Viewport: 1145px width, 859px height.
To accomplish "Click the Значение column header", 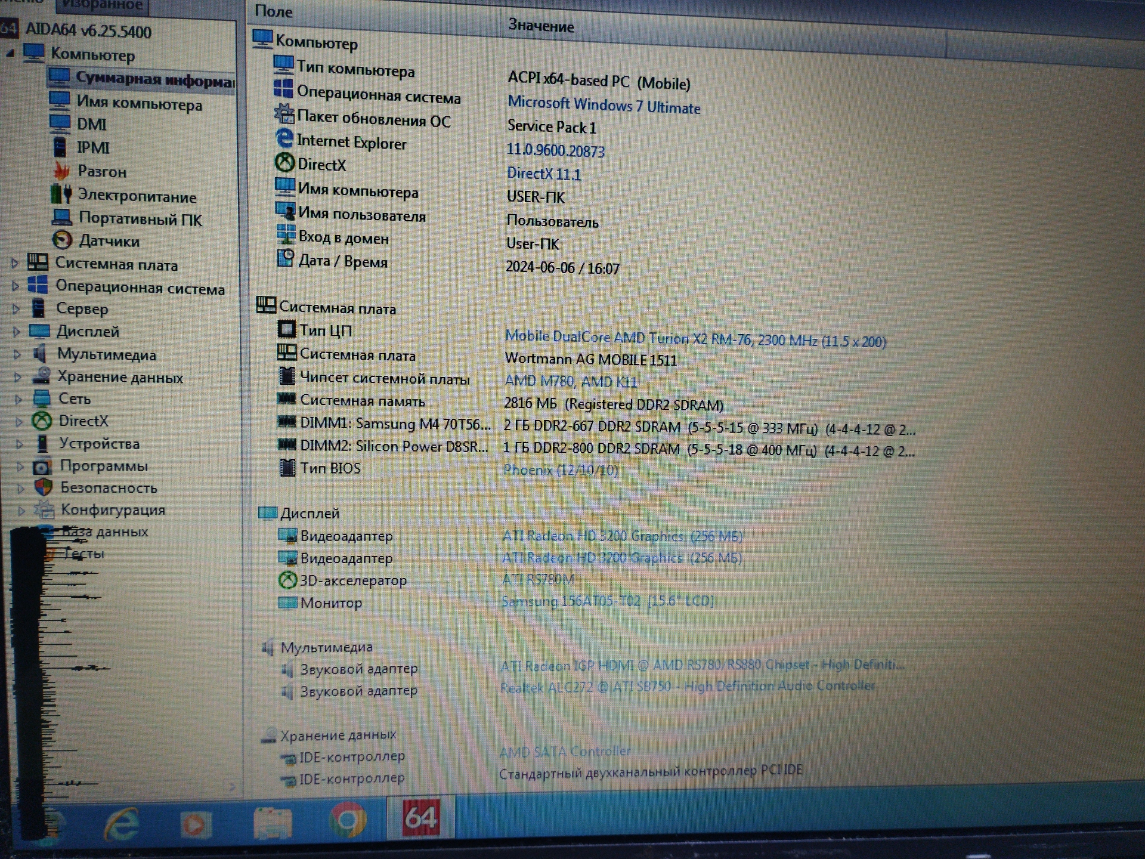I will (x=541, y=26).
